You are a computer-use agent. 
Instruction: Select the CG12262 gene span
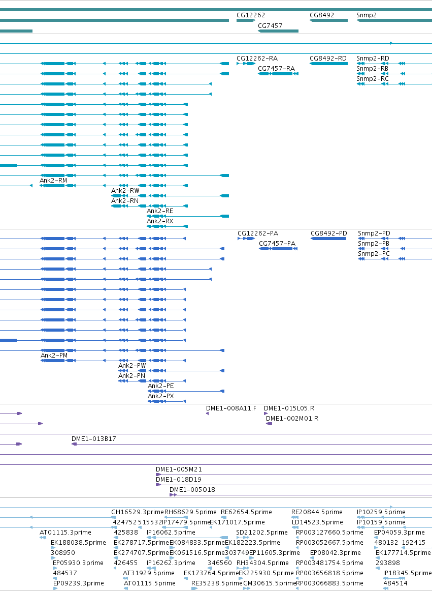coord(246,20)
